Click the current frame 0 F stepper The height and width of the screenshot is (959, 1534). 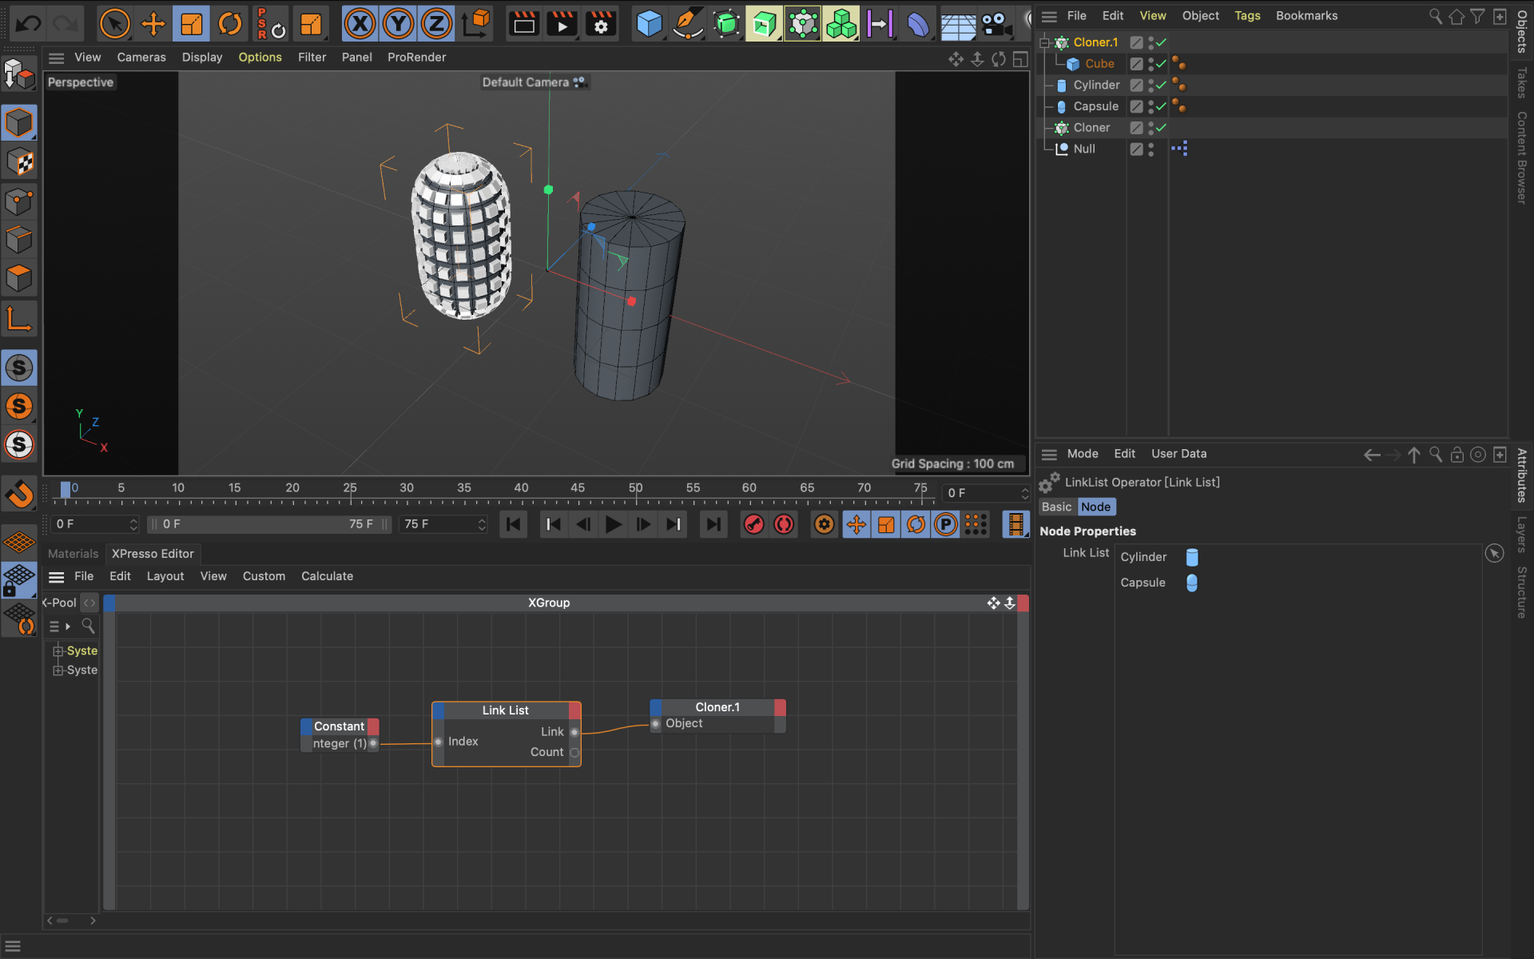click(x=133, y=524)
